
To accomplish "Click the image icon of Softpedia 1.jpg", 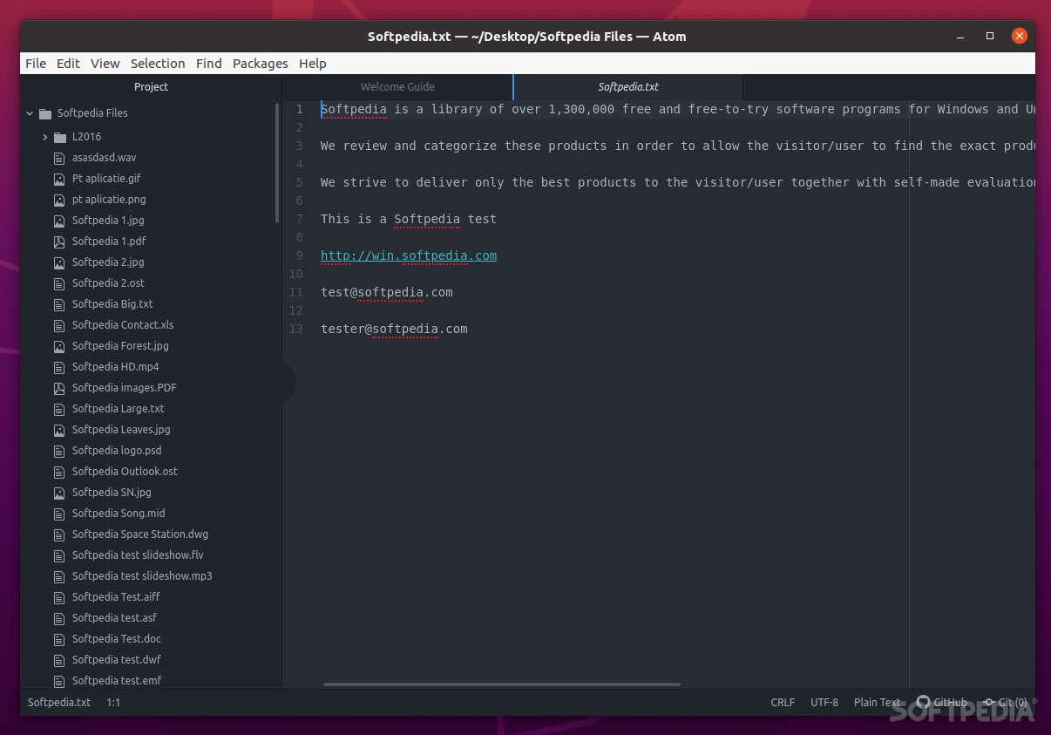I will pyautogui.click(x=59, y=221).
